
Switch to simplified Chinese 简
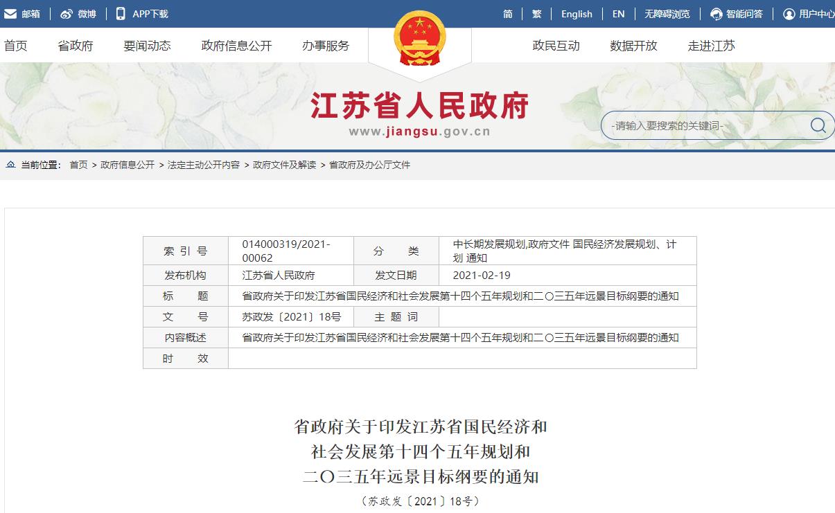click(508, 14)
